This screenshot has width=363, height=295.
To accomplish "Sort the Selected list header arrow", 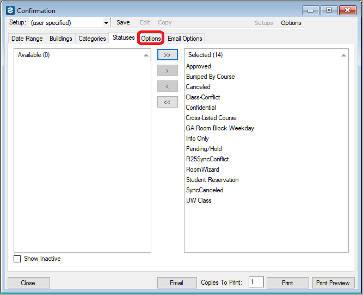I will coord(343,55).
